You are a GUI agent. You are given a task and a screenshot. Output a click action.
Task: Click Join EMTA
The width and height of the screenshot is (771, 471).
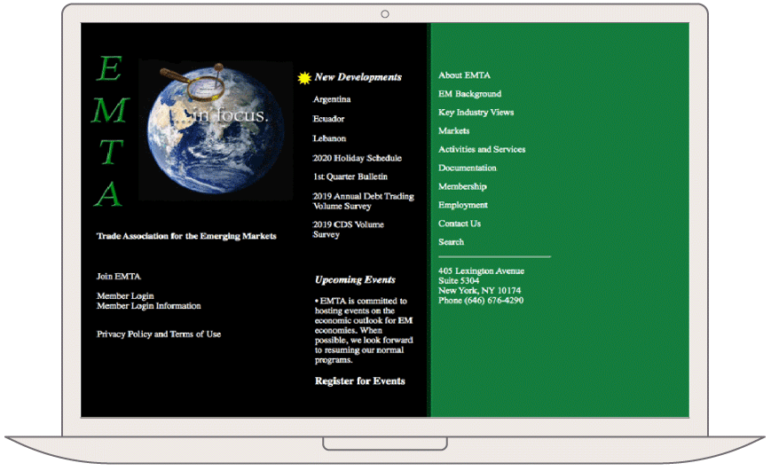click(x=119, y=277)
